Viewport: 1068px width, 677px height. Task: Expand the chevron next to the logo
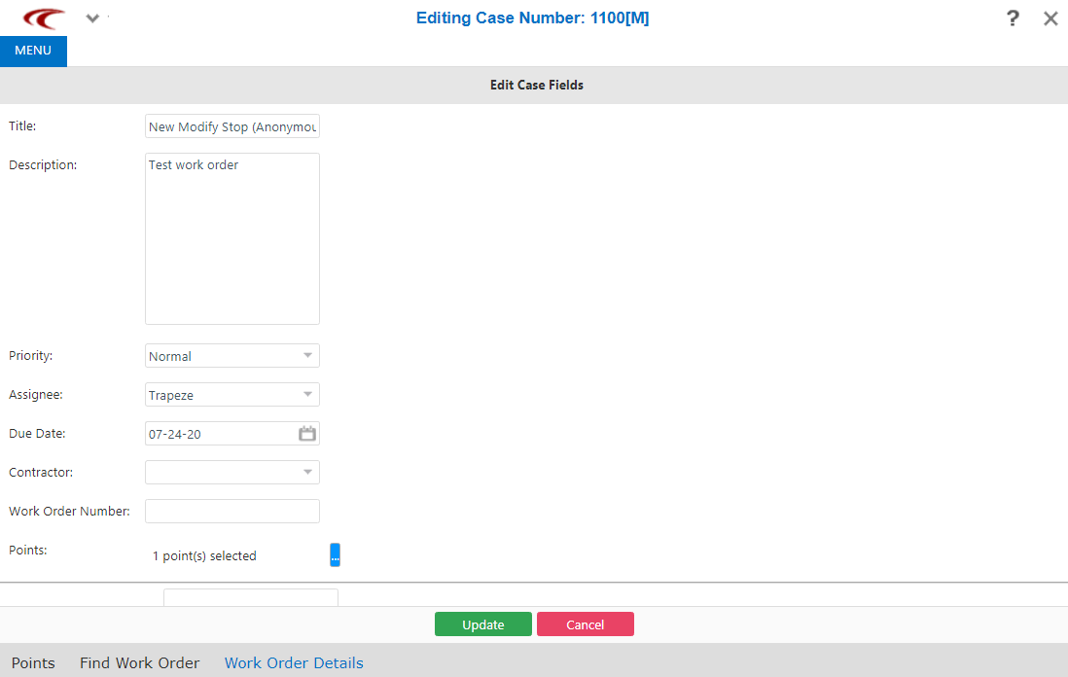point(91,18)
